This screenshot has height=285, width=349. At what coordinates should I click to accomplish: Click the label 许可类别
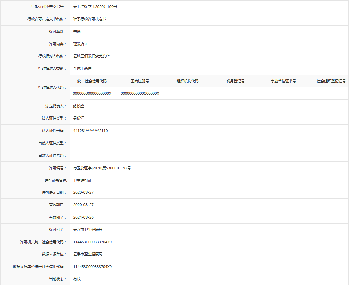58,32
